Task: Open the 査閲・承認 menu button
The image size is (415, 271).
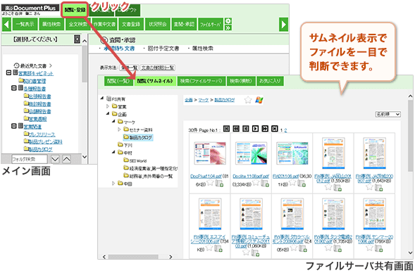Action: (184, 25)
